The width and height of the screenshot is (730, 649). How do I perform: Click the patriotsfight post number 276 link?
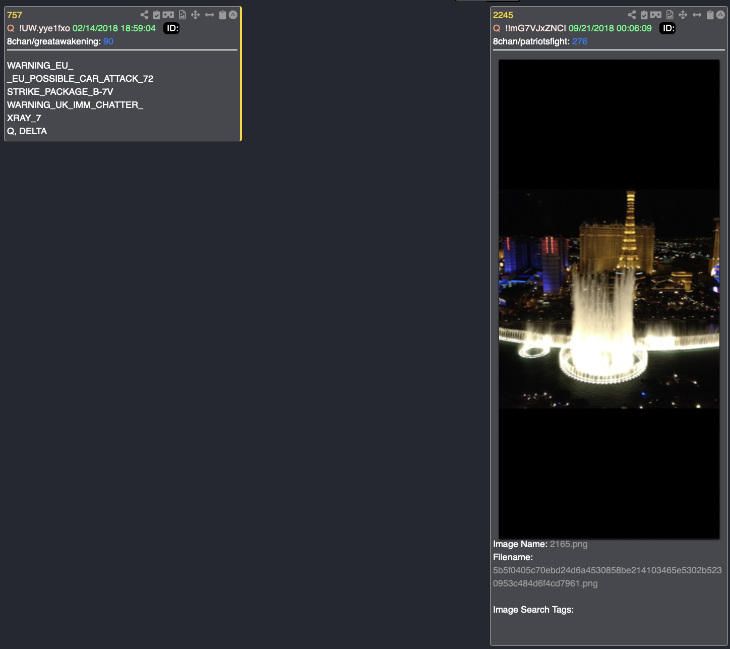point(580,41)
